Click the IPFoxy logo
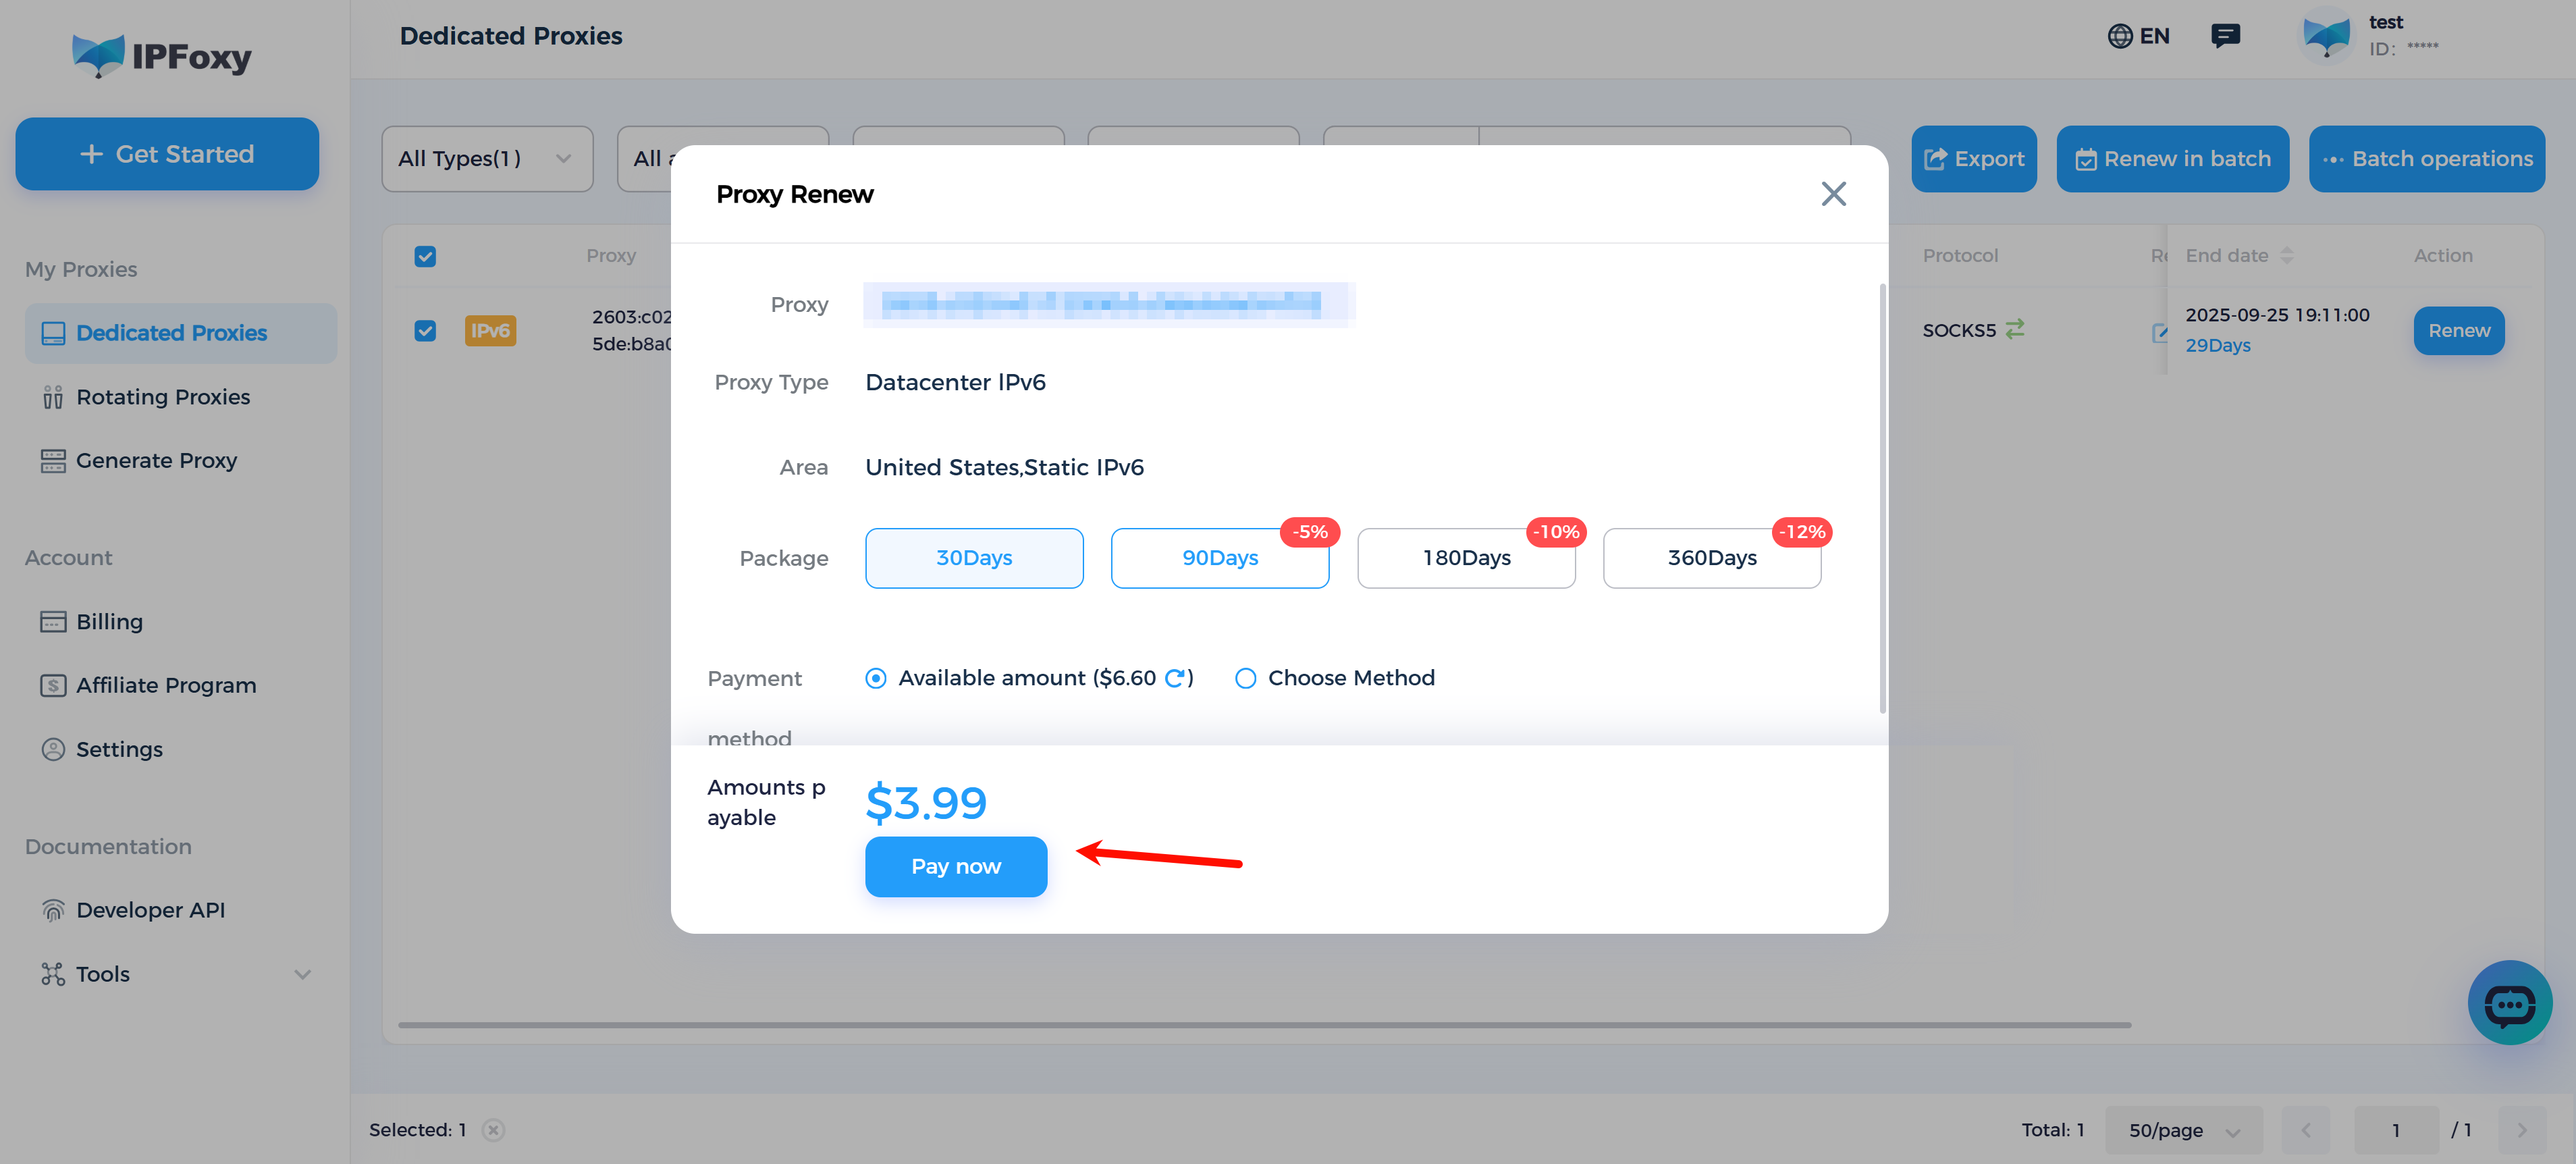This screenshot has width=2576, height=1164. (x=162, y=55)
